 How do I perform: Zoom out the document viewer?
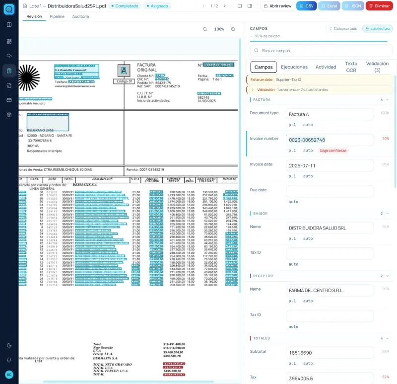click(x=205, y=29)
